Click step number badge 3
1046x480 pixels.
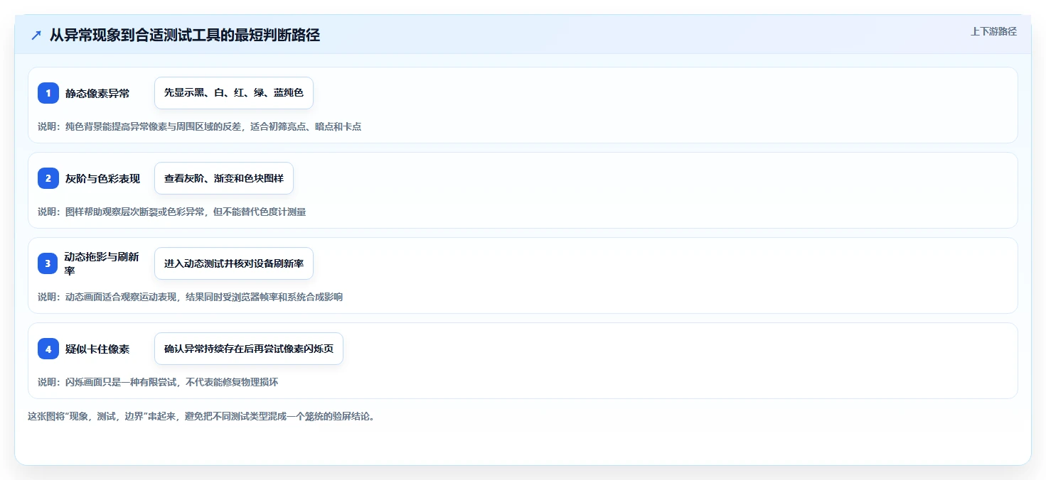click(x=48, y=263)
